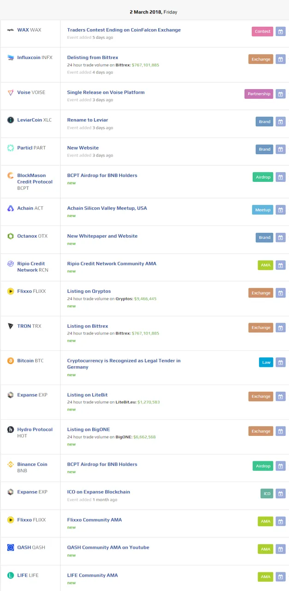The width and height of the screenshot is (289, 591).
Task: Select the Meetup tag on Achain row
Action: (263, 210)
